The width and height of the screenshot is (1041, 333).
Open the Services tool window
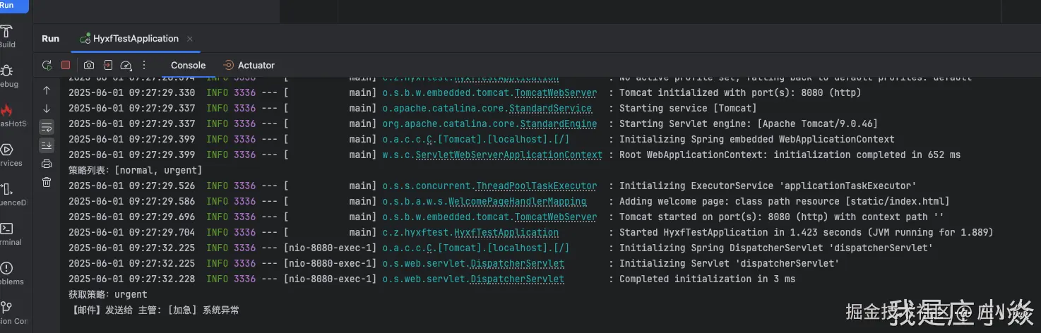coord(7,154)
